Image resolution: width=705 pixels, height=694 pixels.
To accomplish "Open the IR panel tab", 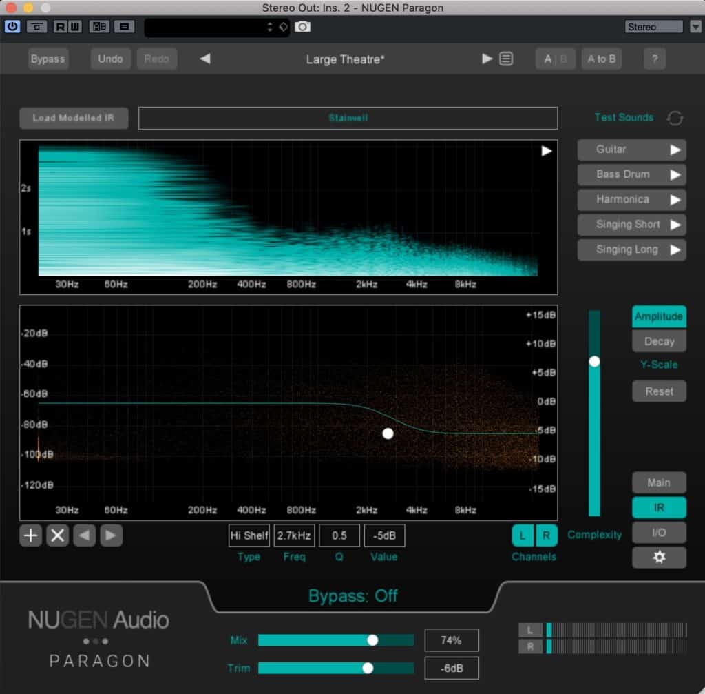I will click(x=659, y=508).
